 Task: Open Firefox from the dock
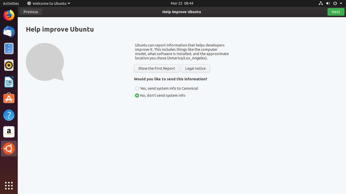tap(9, 15)
